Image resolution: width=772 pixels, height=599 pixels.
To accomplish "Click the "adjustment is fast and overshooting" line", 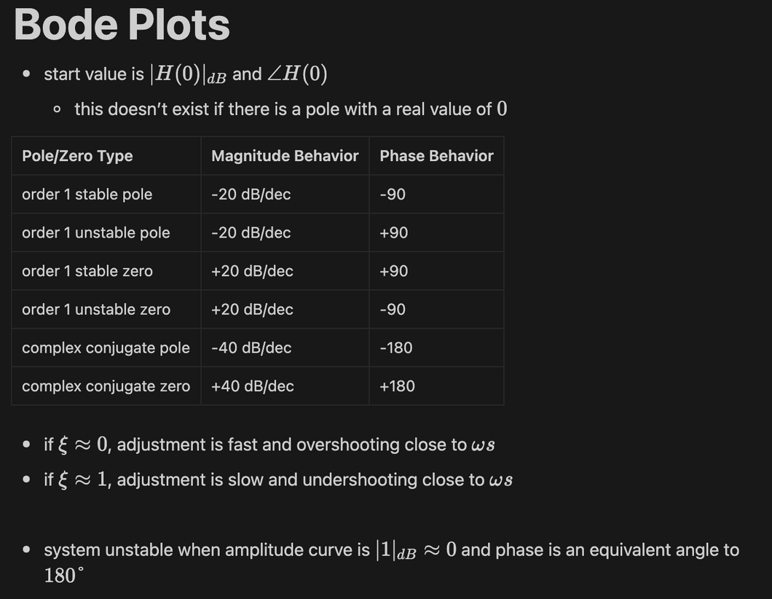I will pyautogui.click(x=291, y=445).
